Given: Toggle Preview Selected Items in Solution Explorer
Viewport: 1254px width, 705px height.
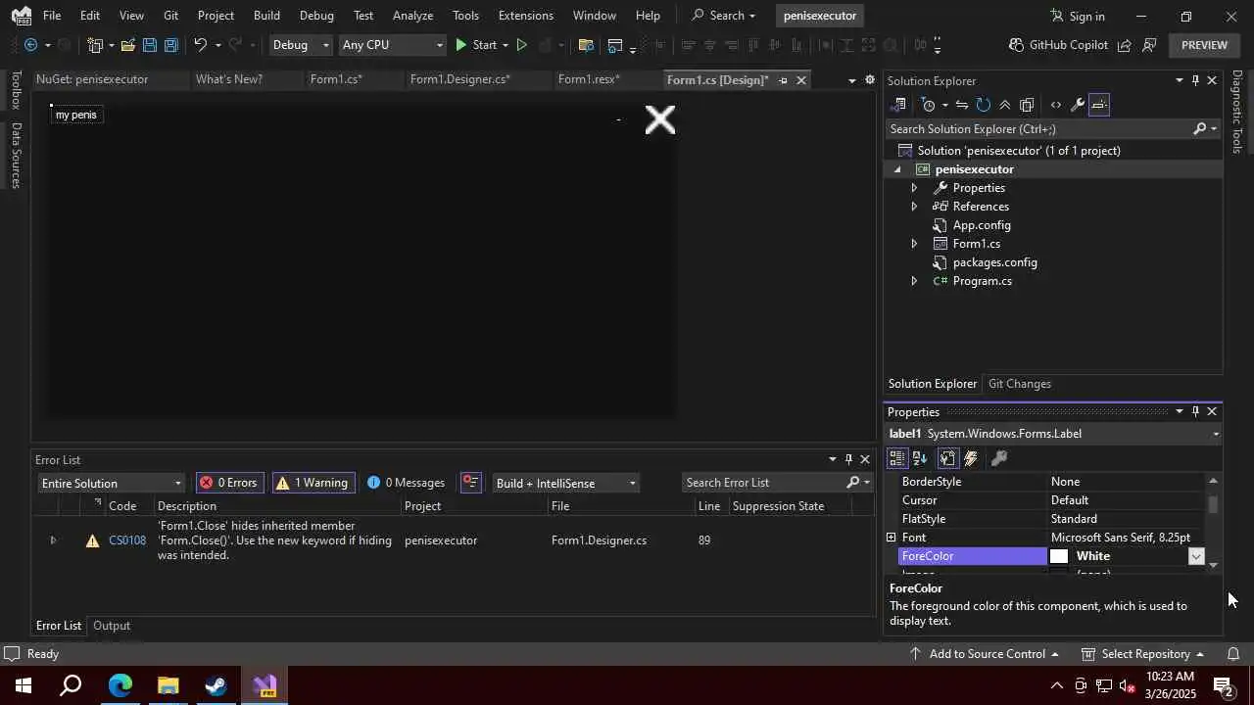Looking at the screenshot, I should [1099, 105].
